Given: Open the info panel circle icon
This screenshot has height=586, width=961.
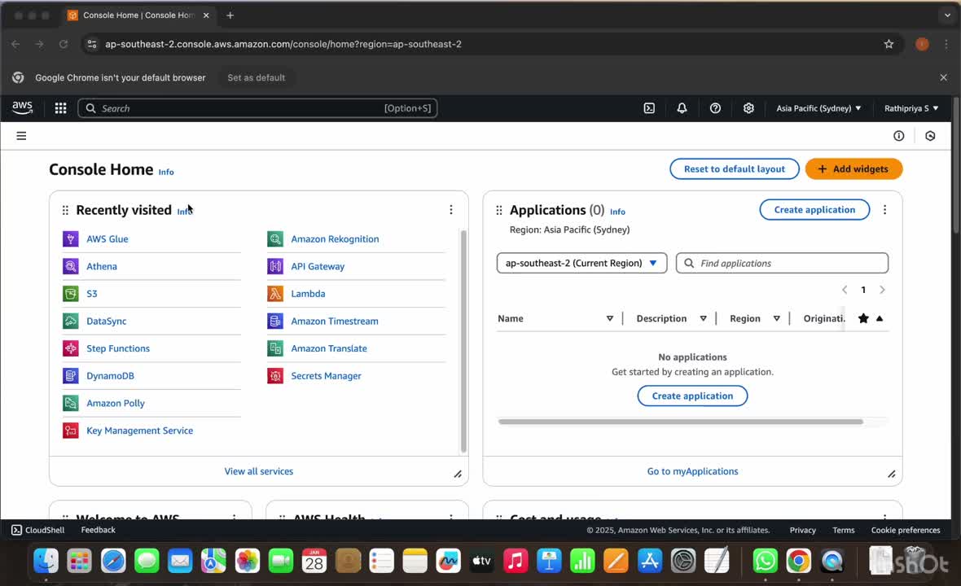Looking at the screenshot, I should (898, 136).
